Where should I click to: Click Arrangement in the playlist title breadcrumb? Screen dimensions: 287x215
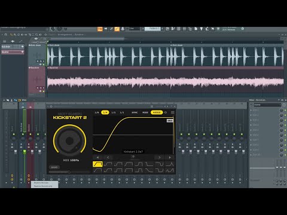65,35
